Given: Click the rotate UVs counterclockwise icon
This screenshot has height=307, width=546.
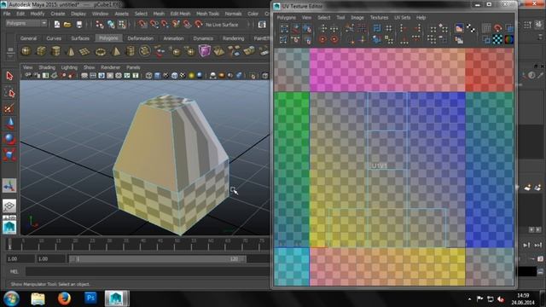Looking at the screenshot, I should tap(322, 39).
